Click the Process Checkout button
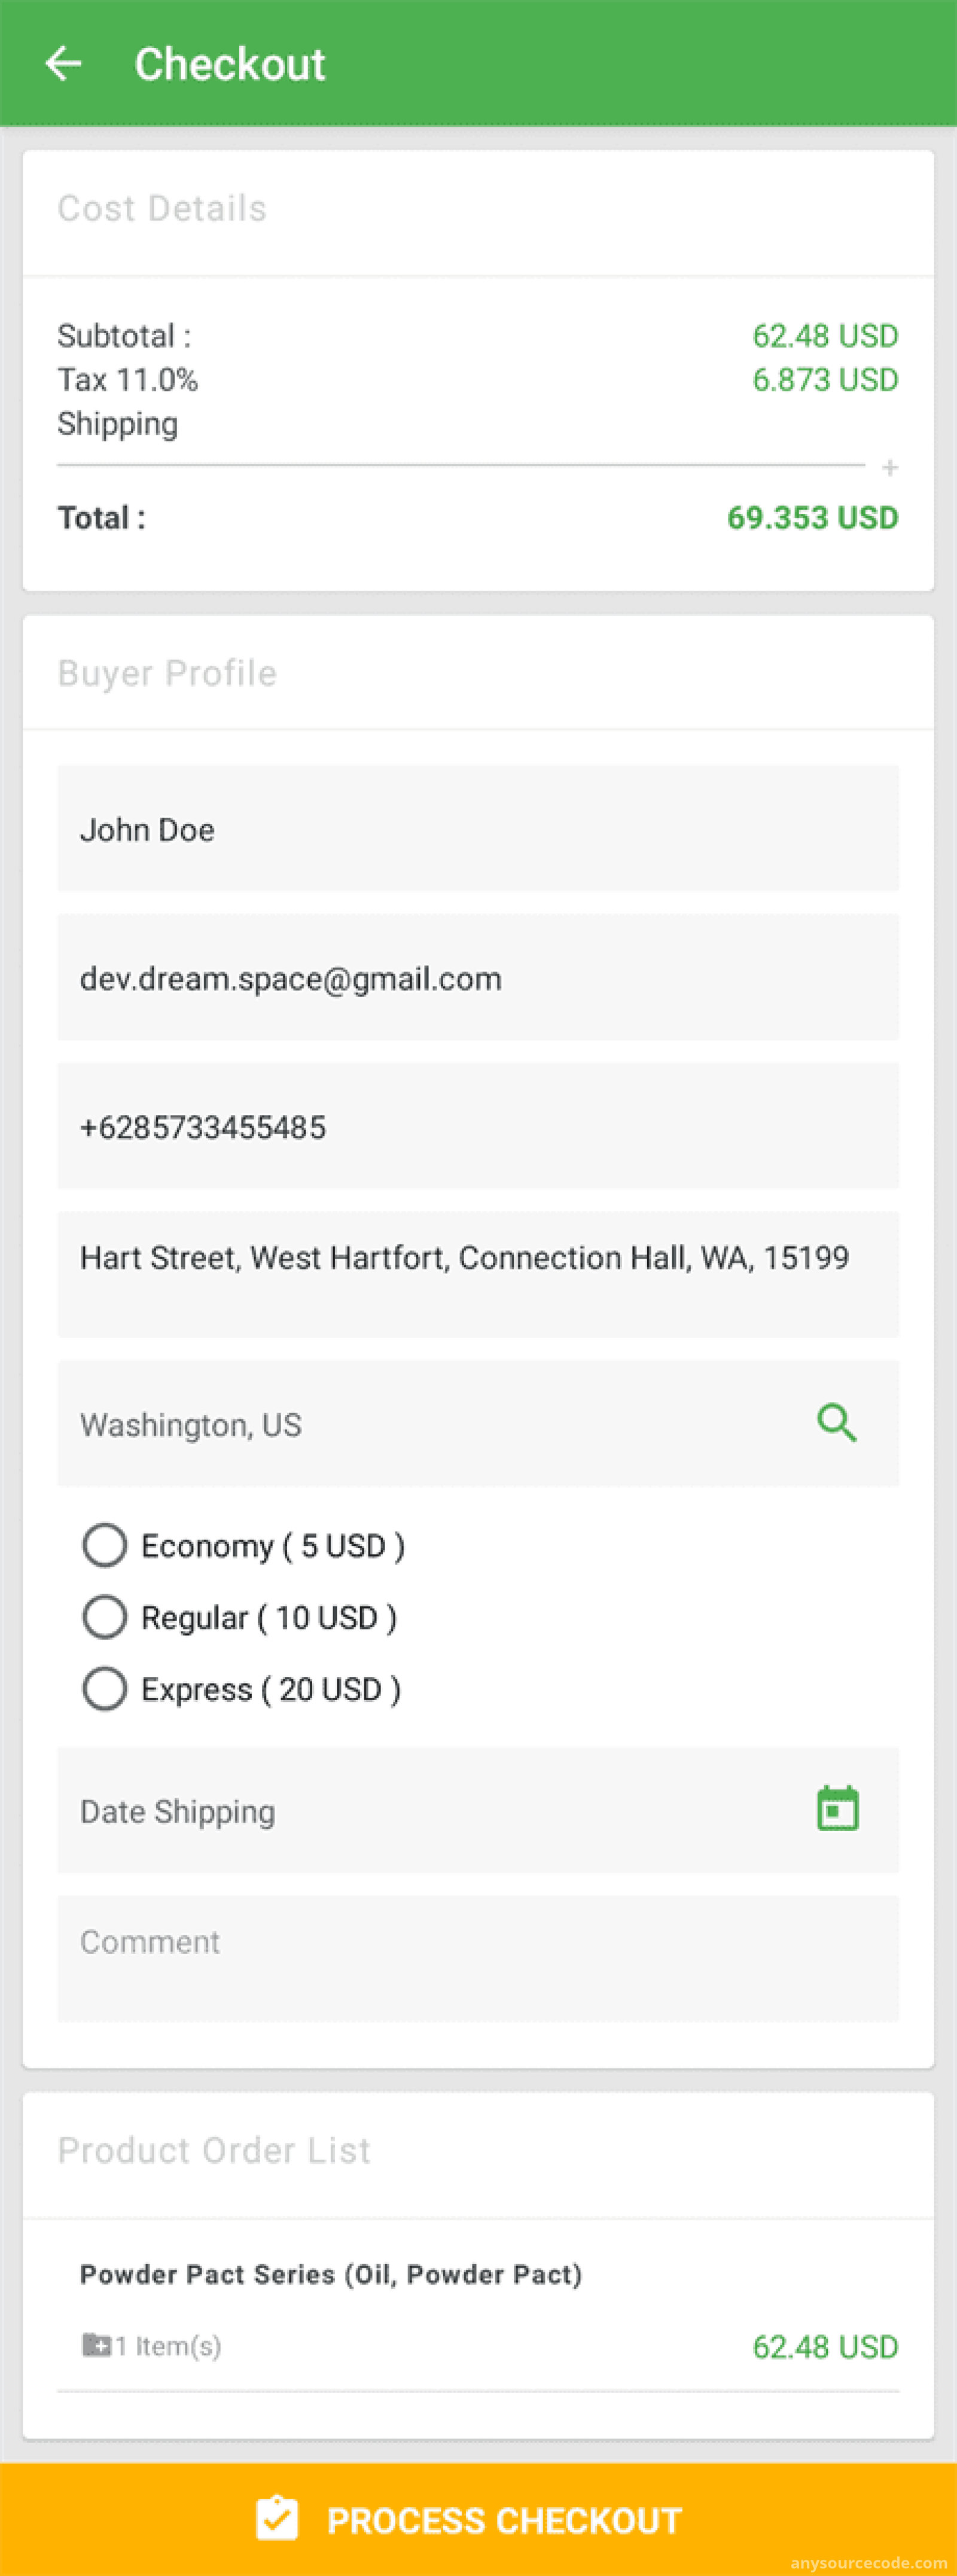The width and height of the screenshot is (957, 2576). click(478, 2520)
